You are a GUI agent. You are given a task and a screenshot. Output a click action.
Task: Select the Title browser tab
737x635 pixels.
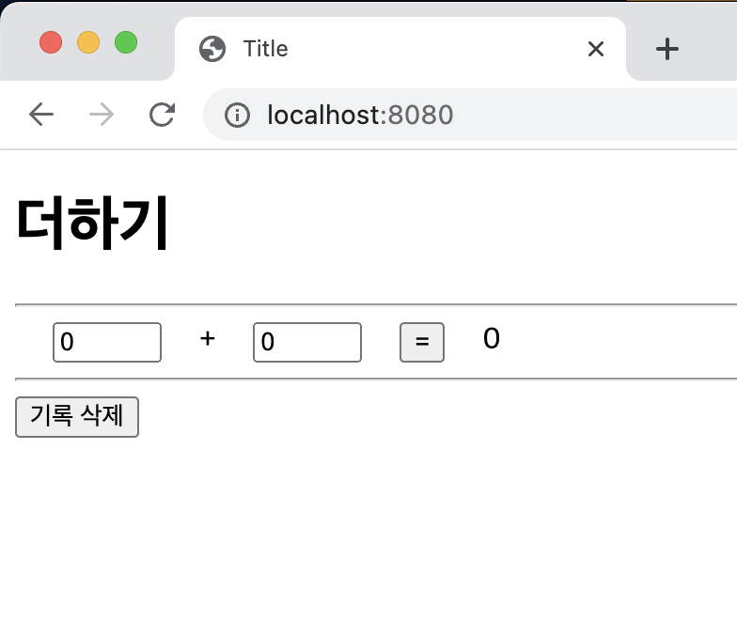coord(400,49)
